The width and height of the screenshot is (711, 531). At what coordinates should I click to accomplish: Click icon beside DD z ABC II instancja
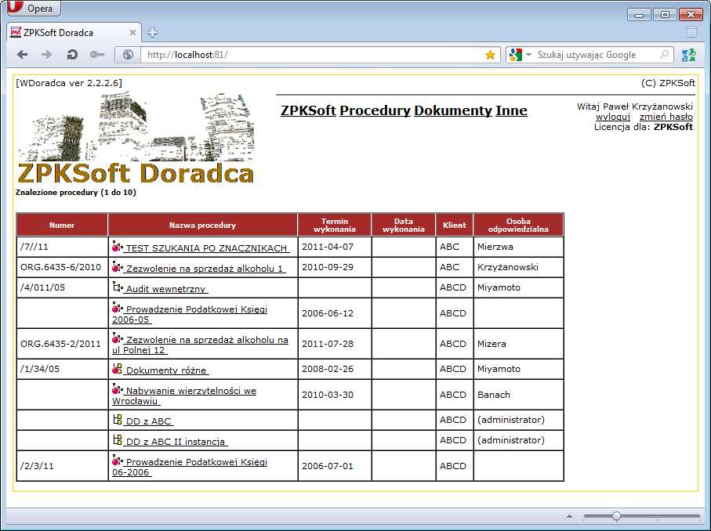(117, 440)
